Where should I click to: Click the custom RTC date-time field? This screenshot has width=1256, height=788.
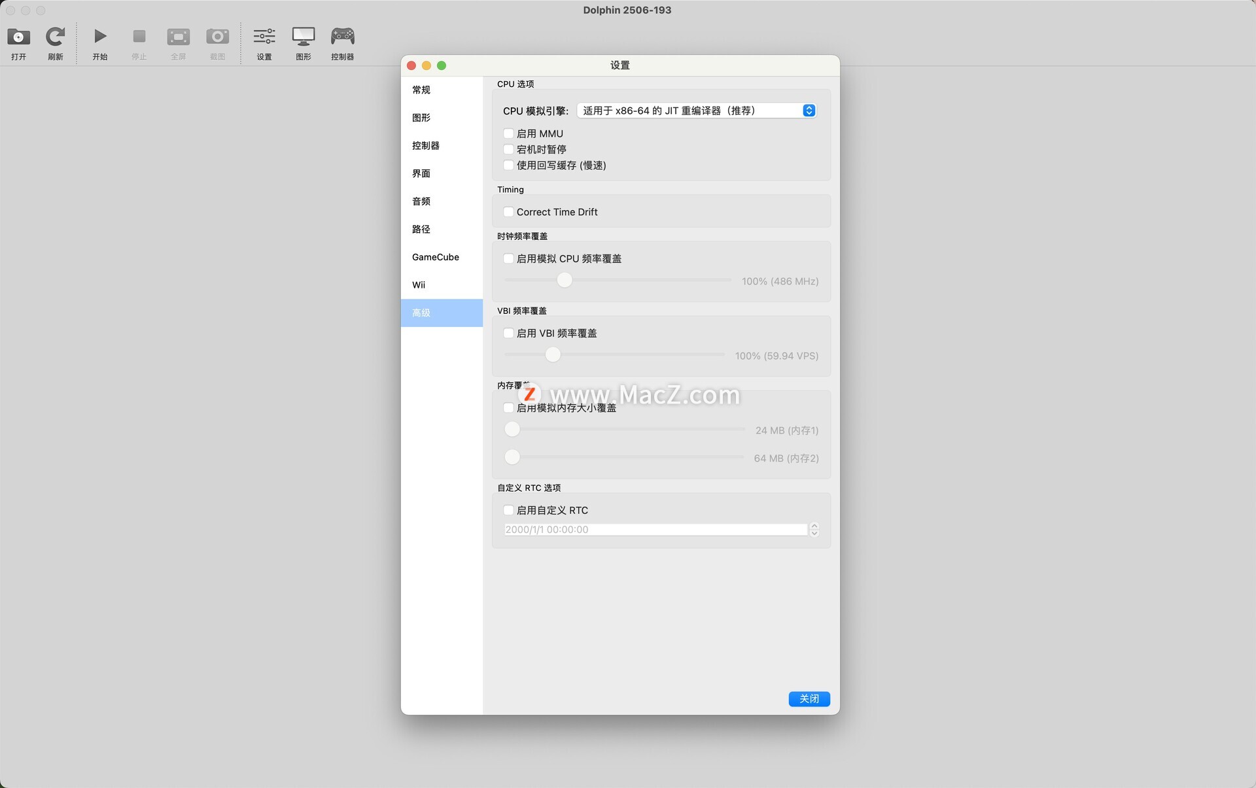click(656, 530)
